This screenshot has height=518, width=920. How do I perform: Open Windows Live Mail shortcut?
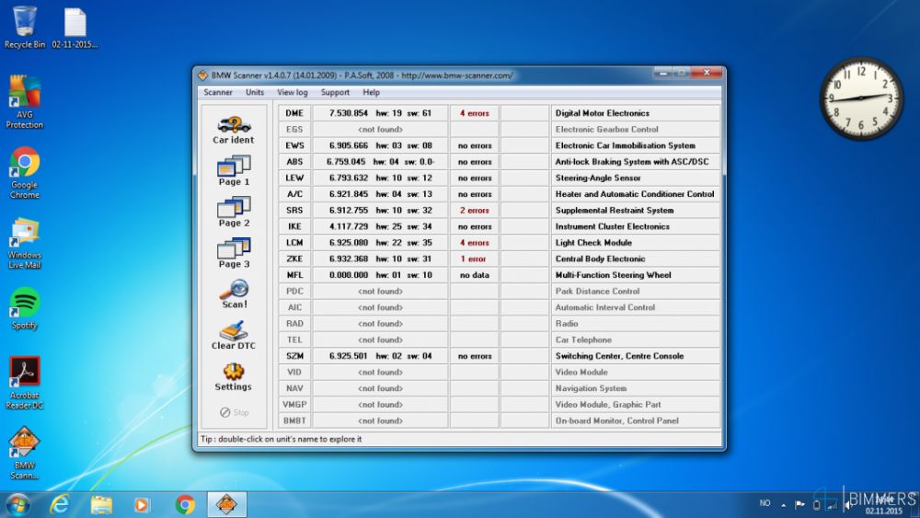click(24, 244)
